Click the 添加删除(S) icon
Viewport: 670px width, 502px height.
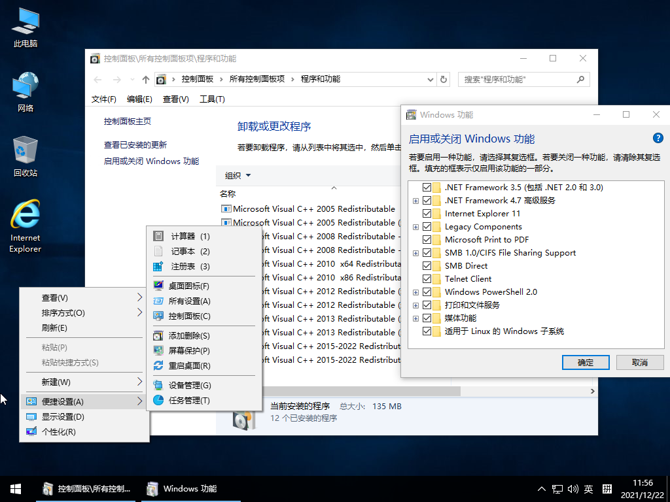[158, 335]
